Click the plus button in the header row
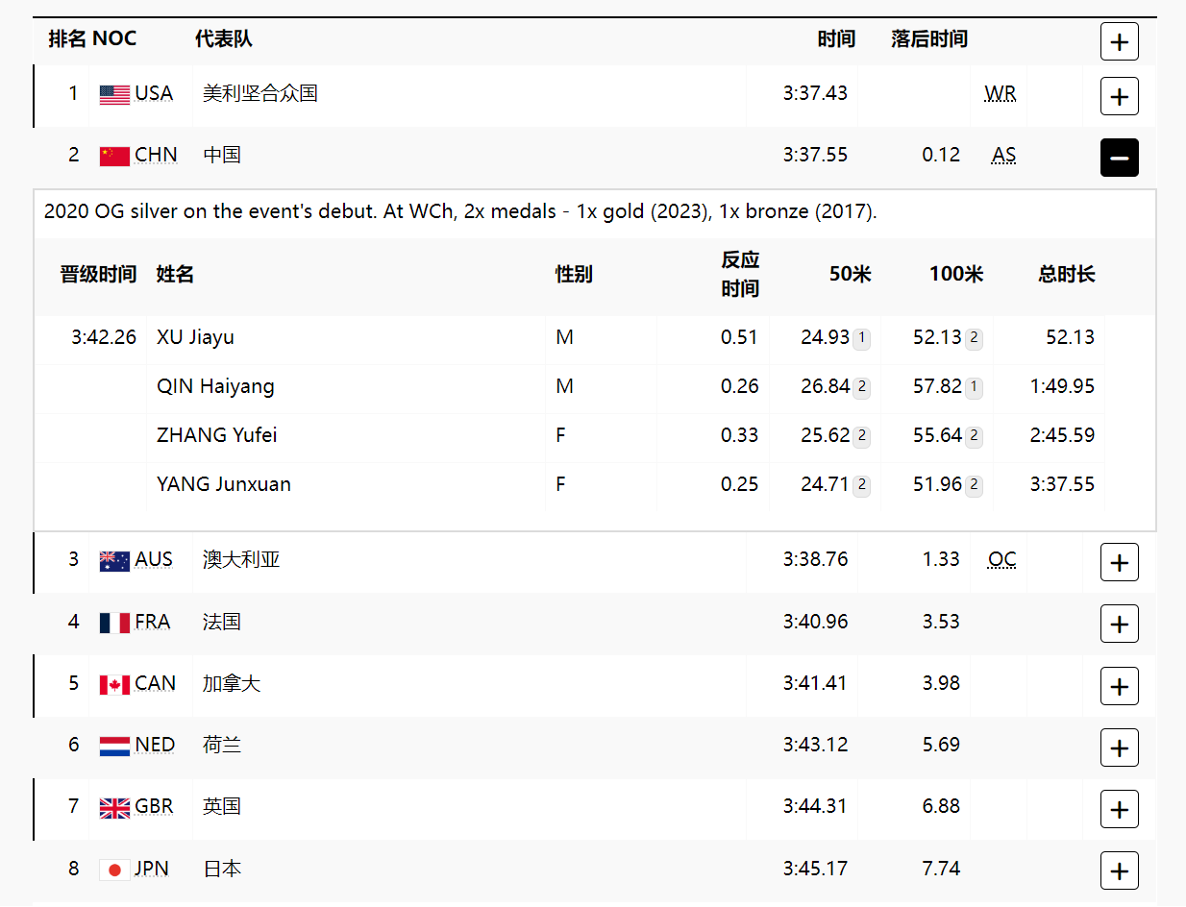Image resolution: width=1186 pixels, height=907 pixels. [1119, 41]
